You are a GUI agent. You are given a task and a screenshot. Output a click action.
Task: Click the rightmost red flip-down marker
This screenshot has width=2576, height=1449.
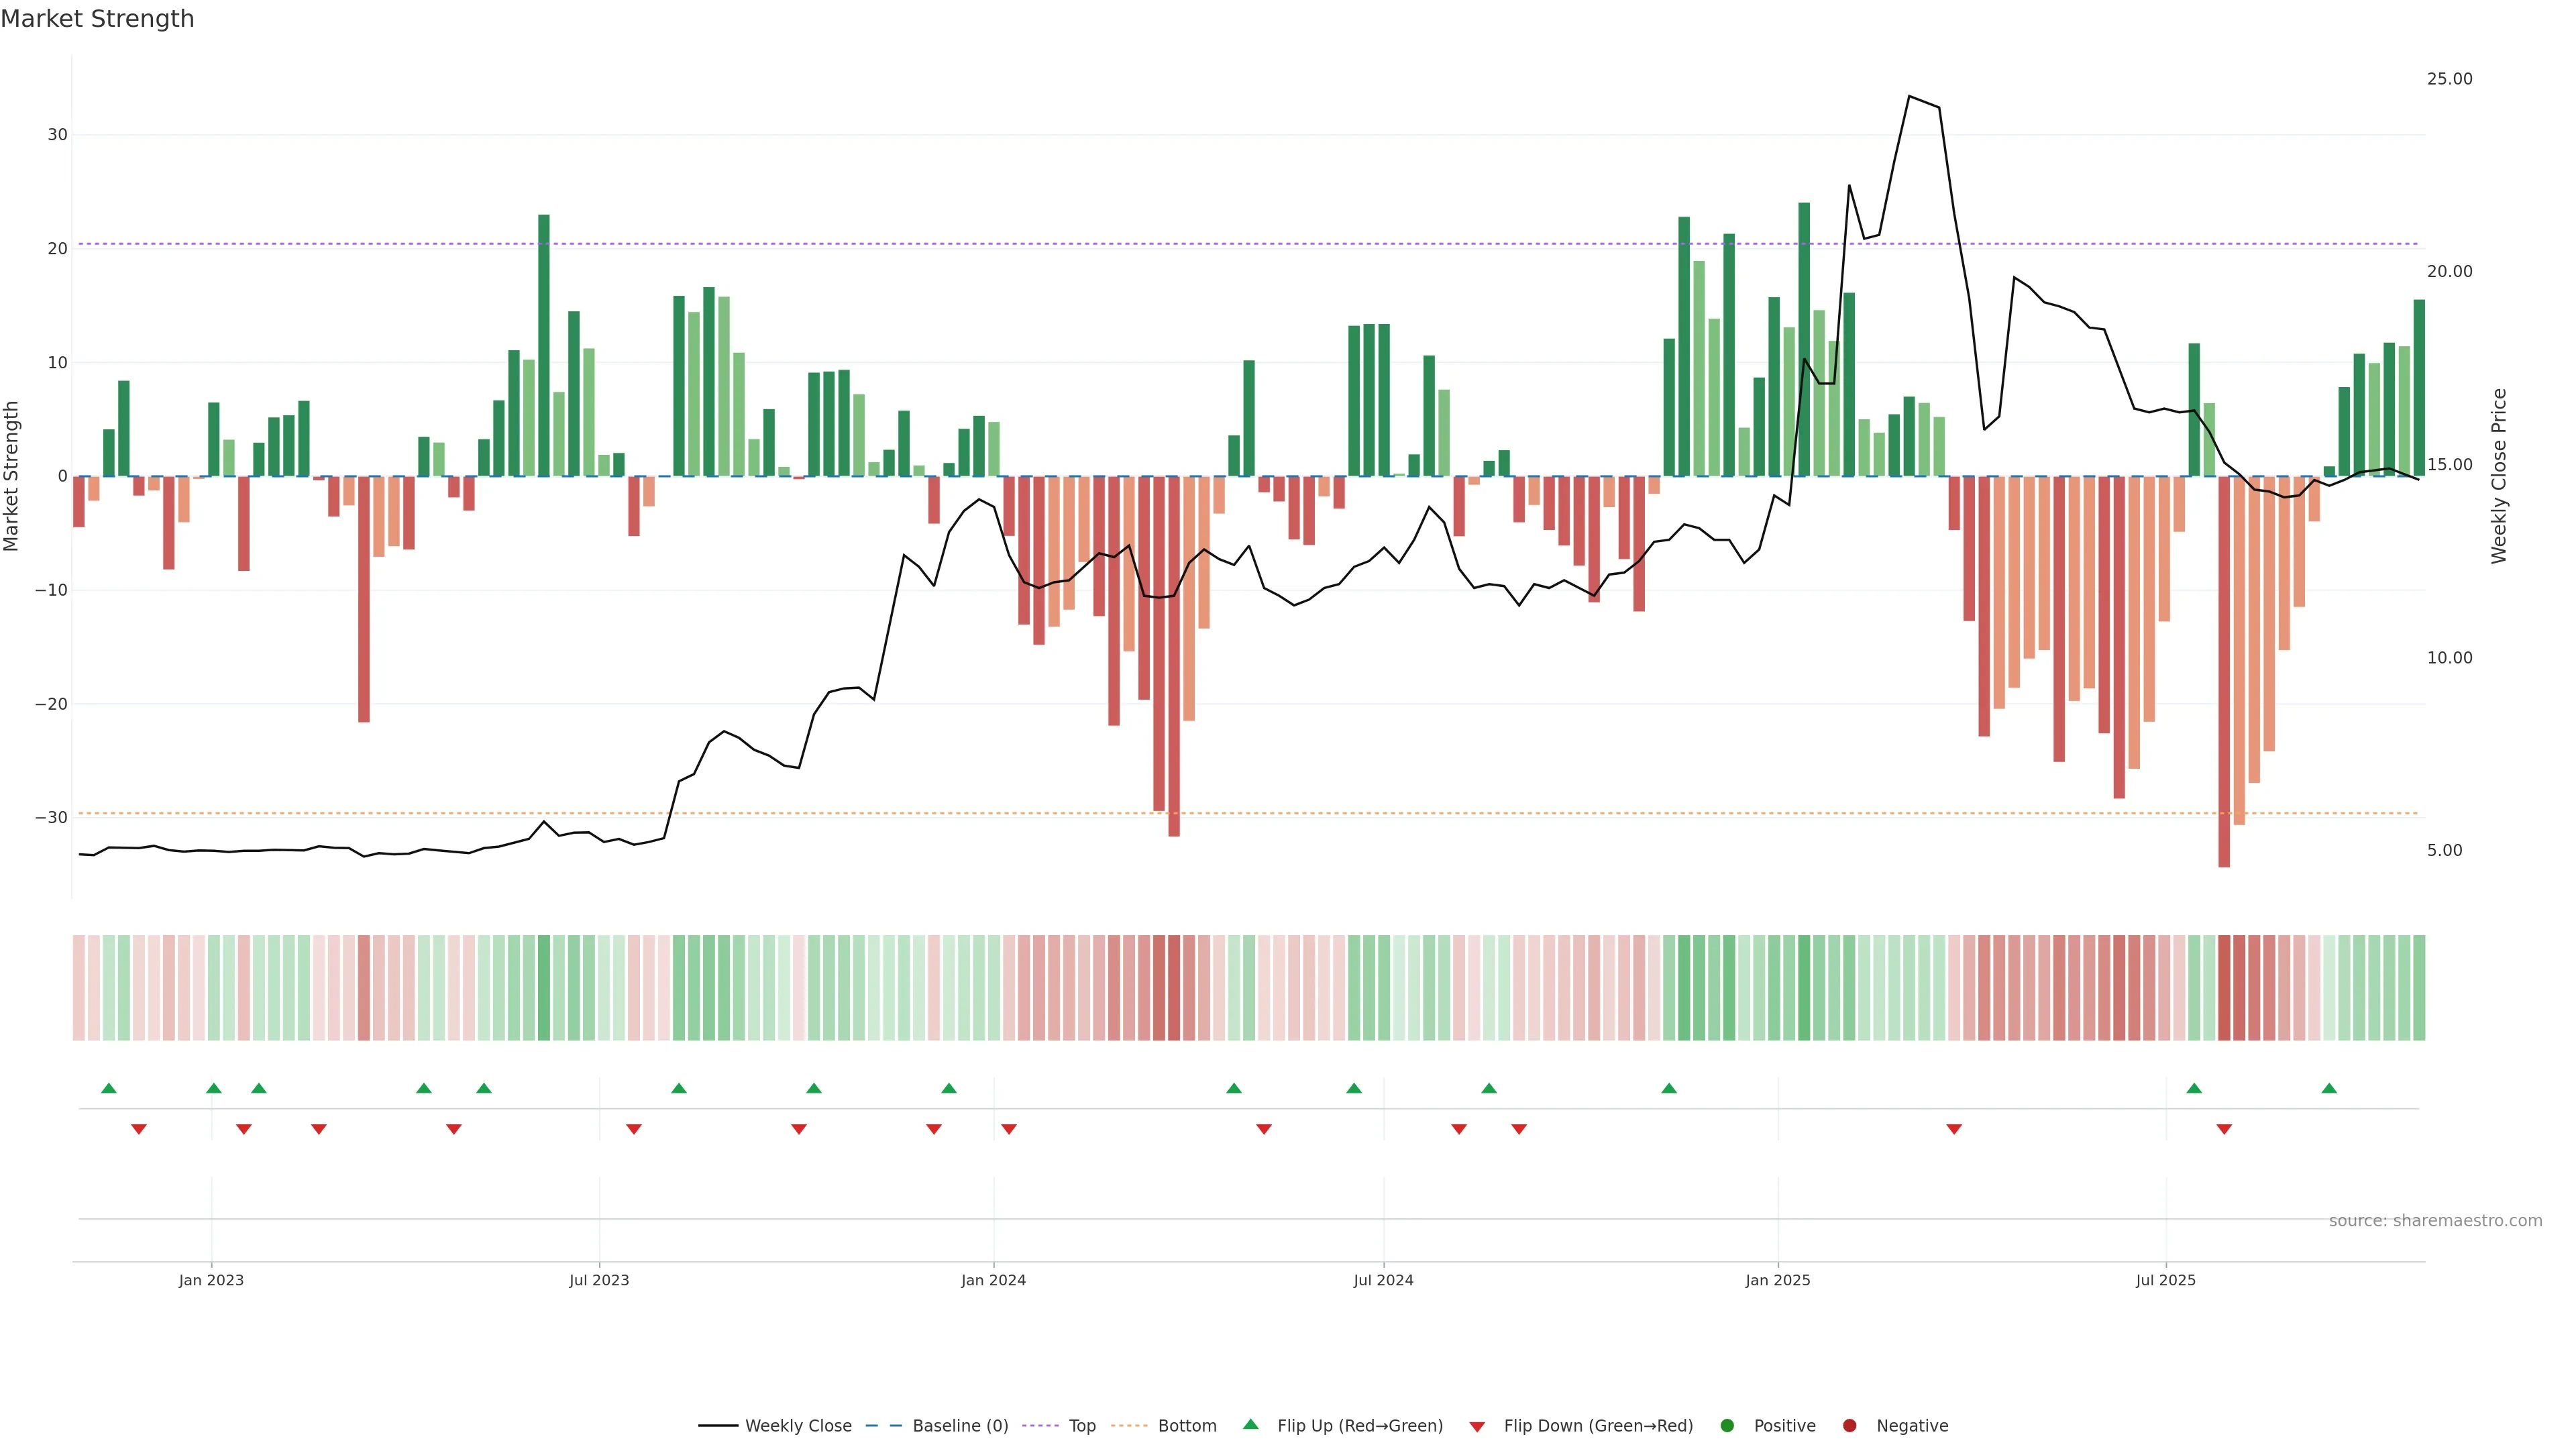coord(2224,1129)
